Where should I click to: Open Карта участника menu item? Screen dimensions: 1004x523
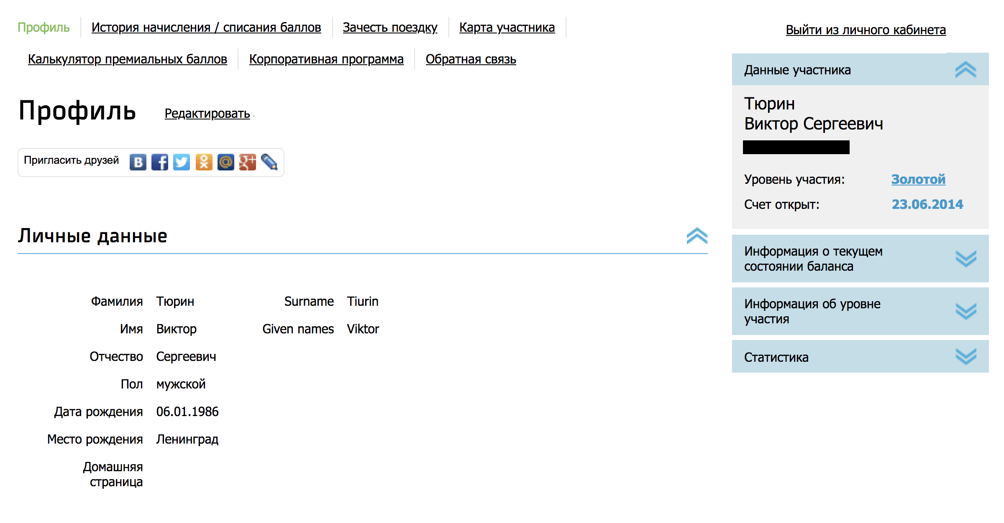[x=507, y=28]
